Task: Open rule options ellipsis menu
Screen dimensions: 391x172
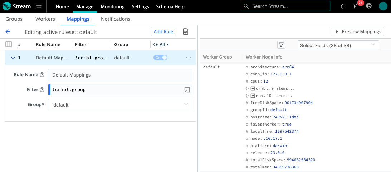Action: coord(189,58)
